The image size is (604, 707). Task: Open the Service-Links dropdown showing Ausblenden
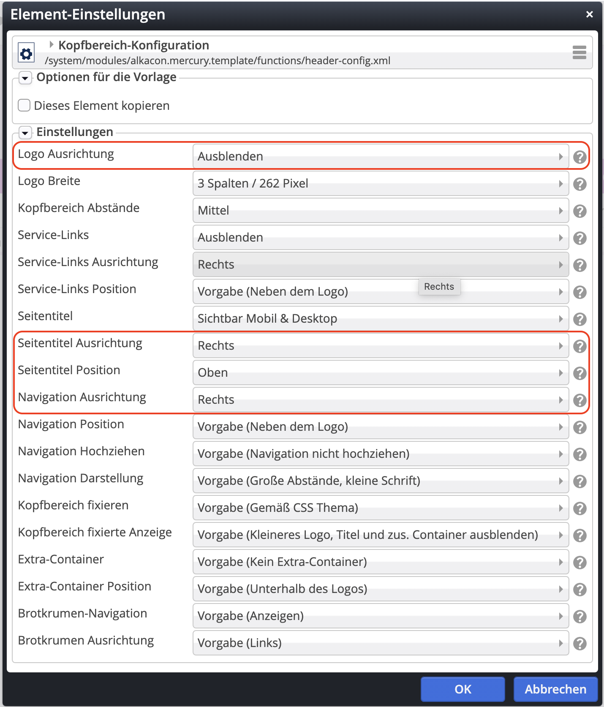point(381,237)
